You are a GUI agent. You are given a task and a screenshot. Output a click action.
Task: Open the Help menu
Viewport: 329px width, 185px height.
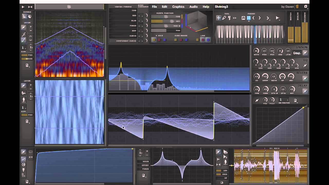tap(206, 7)
